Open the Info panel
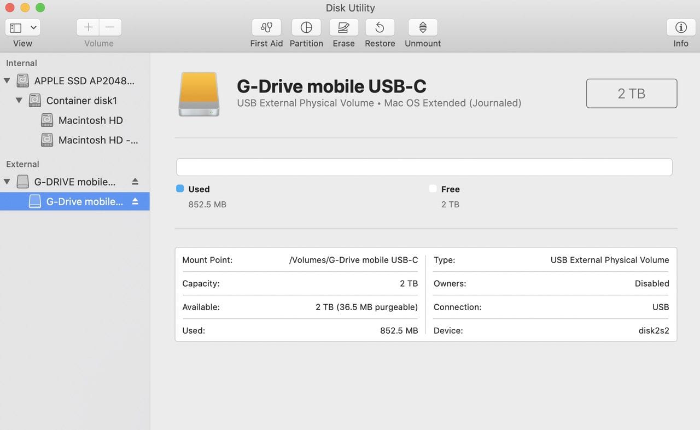 pyautogui.click(x=681, y=27)
